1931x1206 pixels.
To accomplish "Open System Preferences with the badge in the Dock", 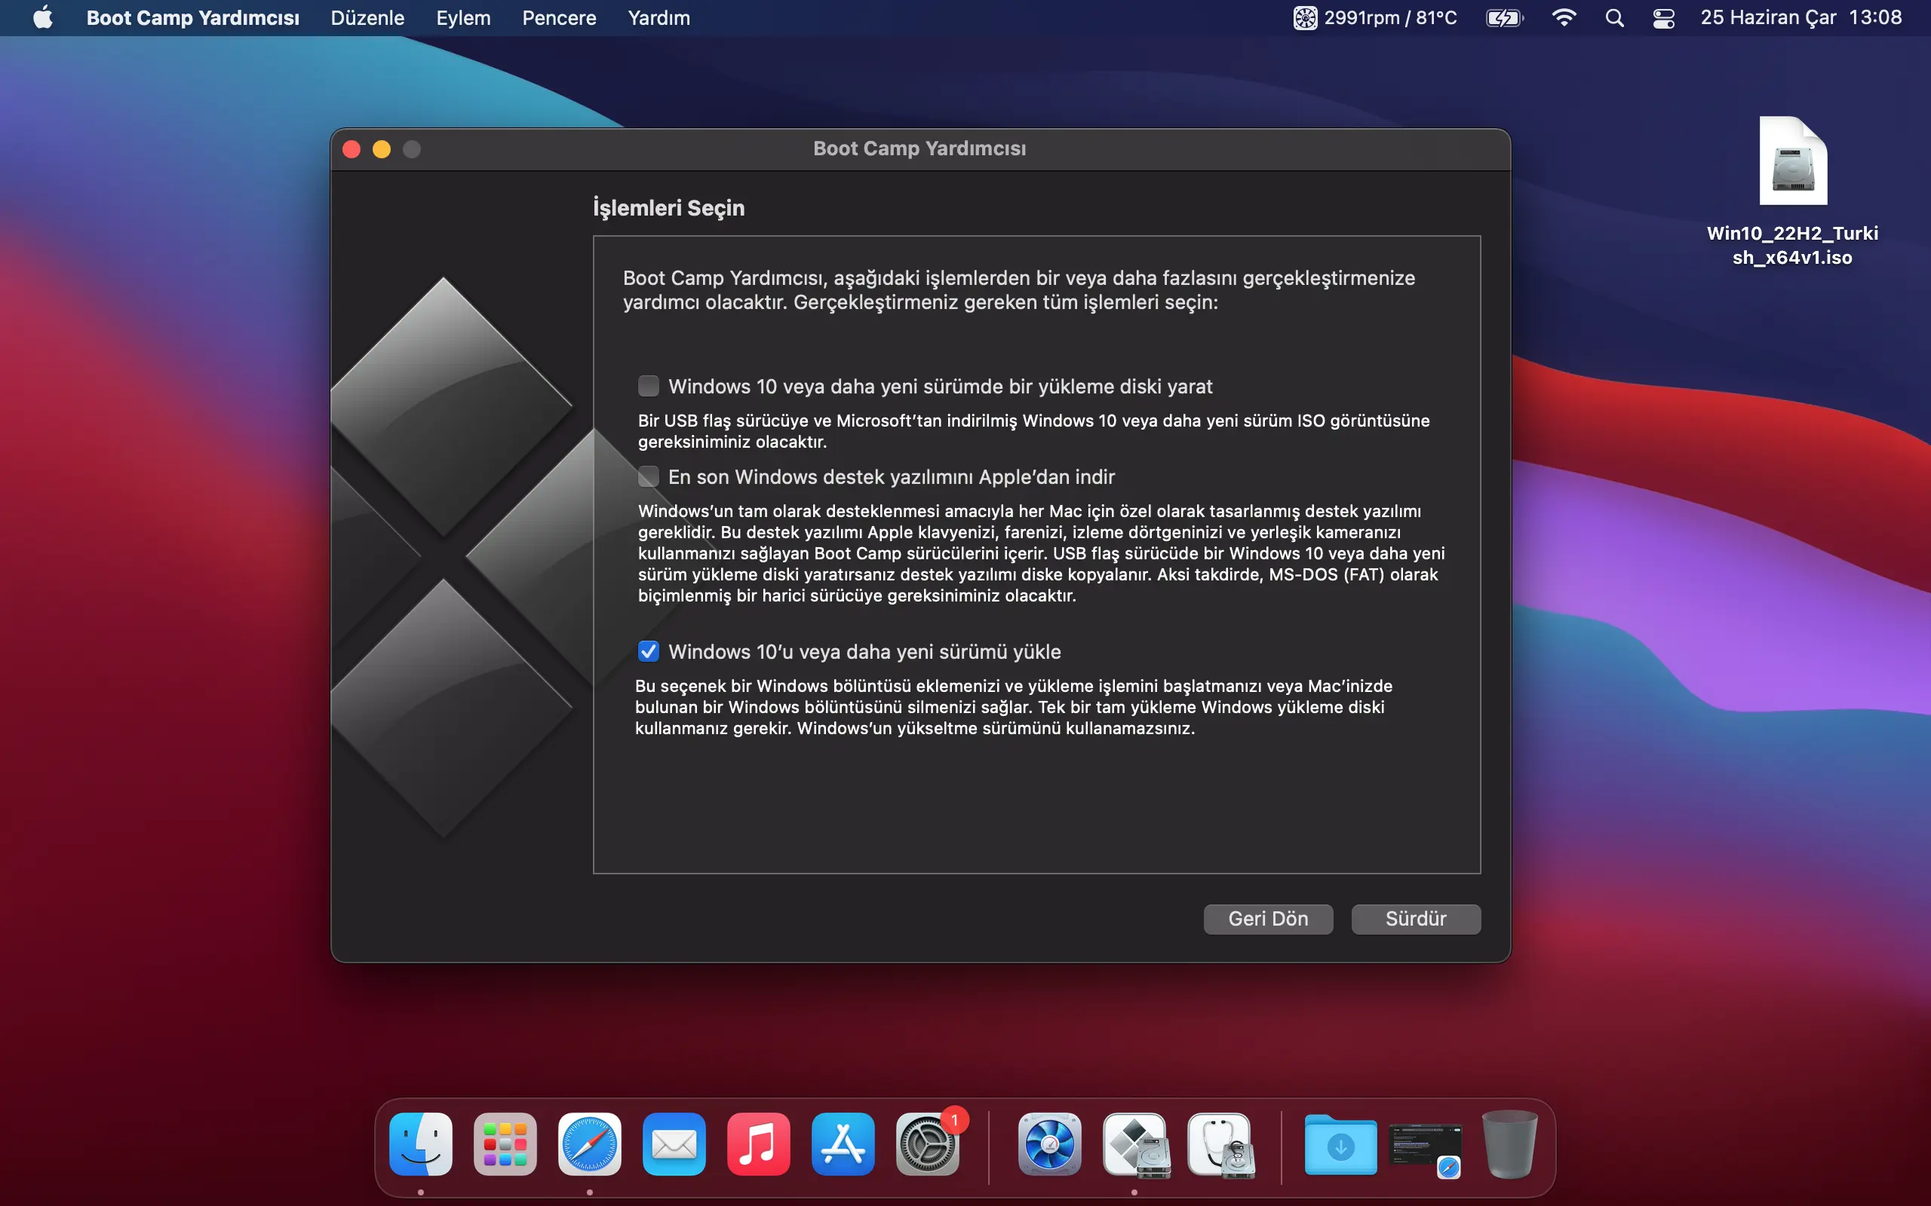I will pyautogui.click(x=927, y=1145).
